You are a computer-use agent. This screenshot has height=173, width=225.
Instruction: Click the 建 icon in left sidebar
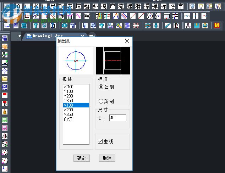point(5,38)
